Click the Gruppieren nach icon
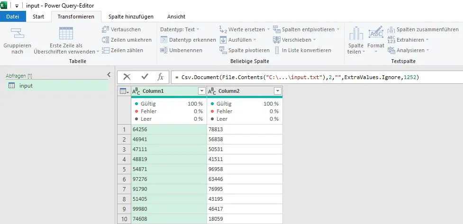The width and height of the screenshot is (463, 224). pyautogui.click(x=17, y=33)
